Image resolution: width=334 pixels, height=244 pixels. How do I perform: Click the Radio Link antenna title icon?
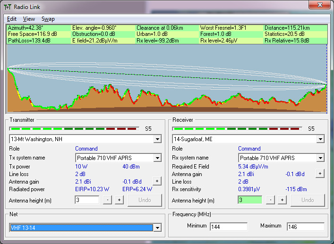[7, 7]
